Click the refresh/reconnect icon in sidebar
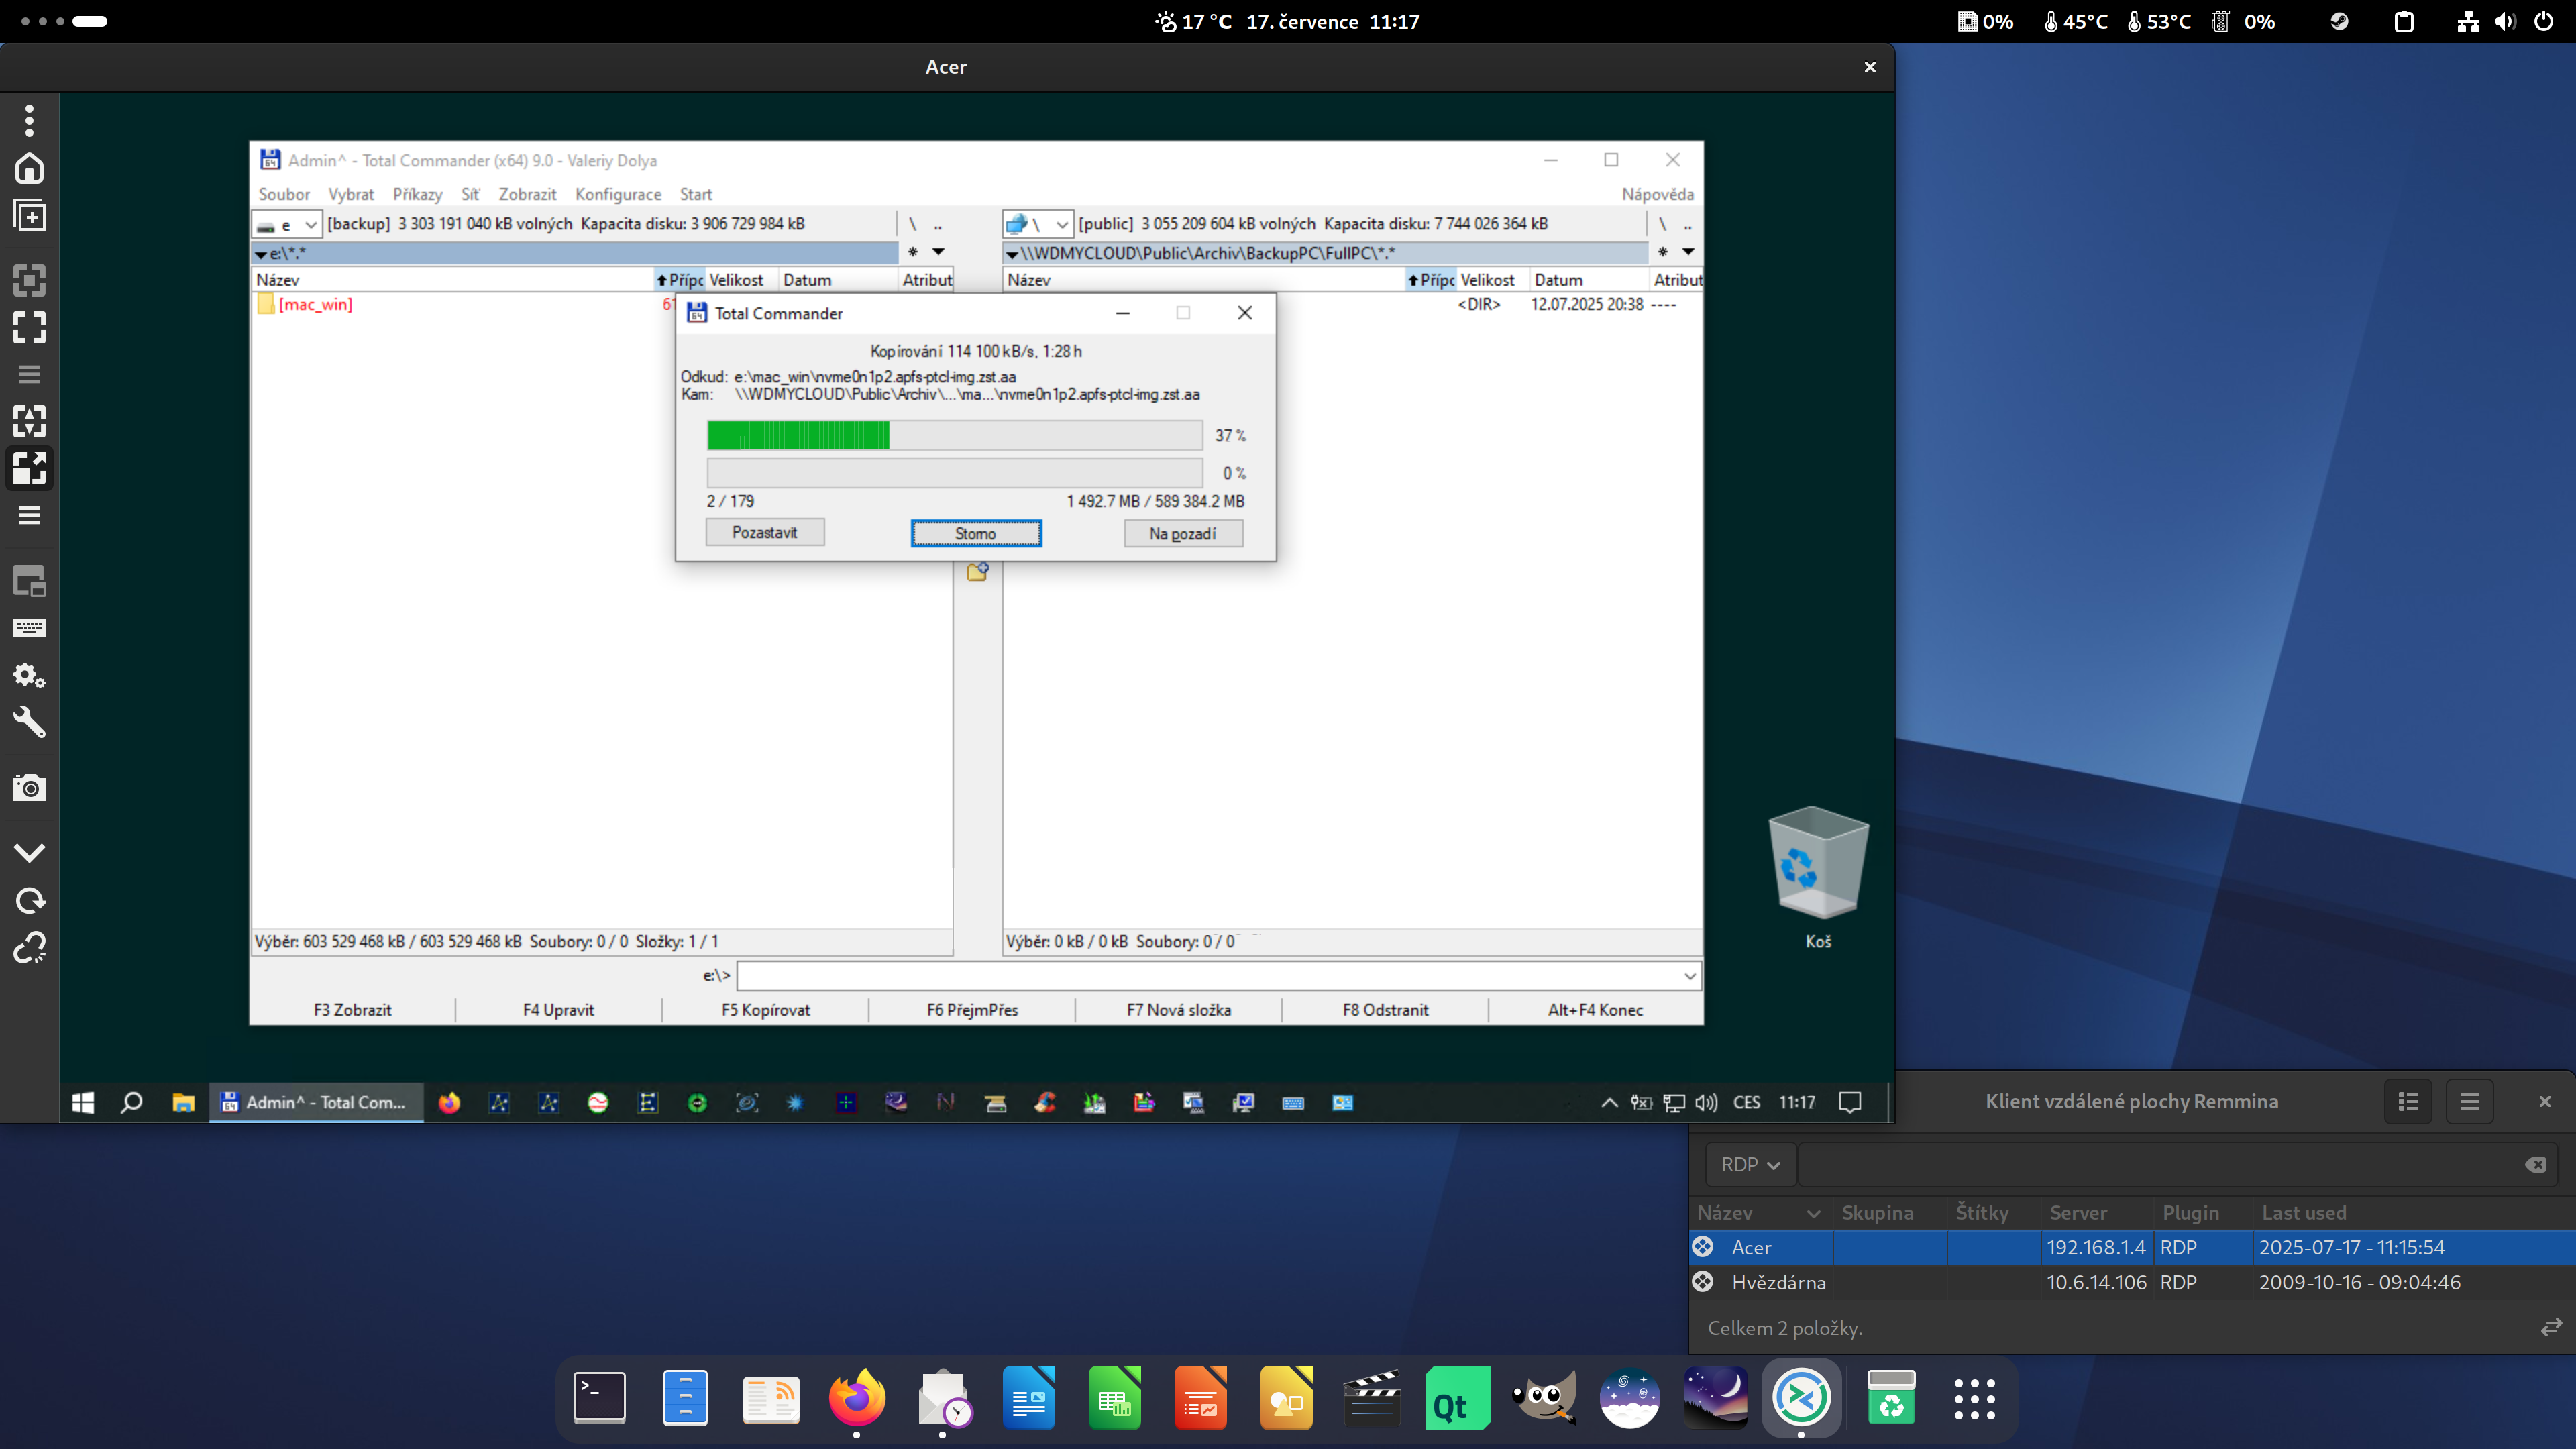Viewport: 2576px width, 1449px height. point(29,900)
